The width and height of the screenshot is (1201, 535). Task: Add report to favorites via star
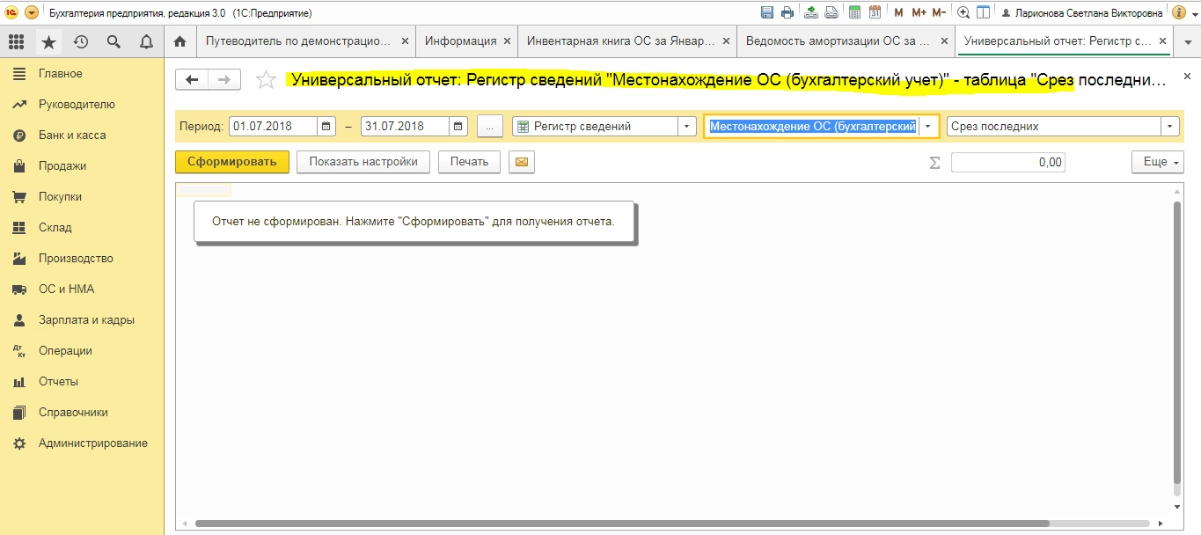265,80
